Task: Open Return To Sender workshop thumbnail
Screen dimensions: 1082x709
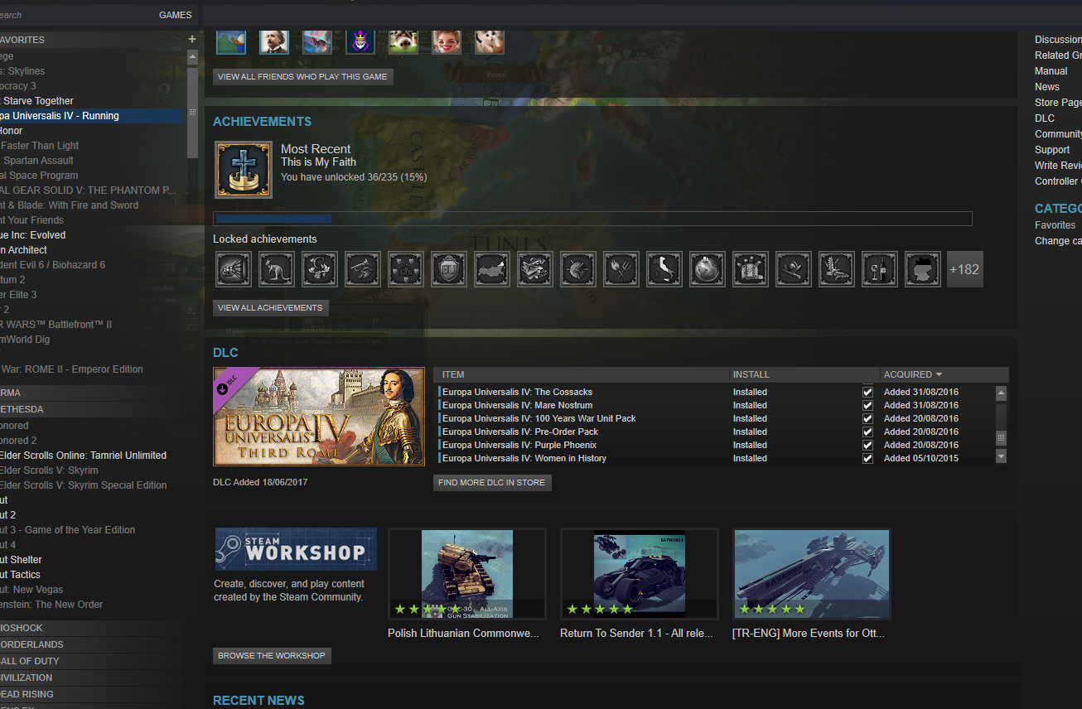Action: [640, 574]
